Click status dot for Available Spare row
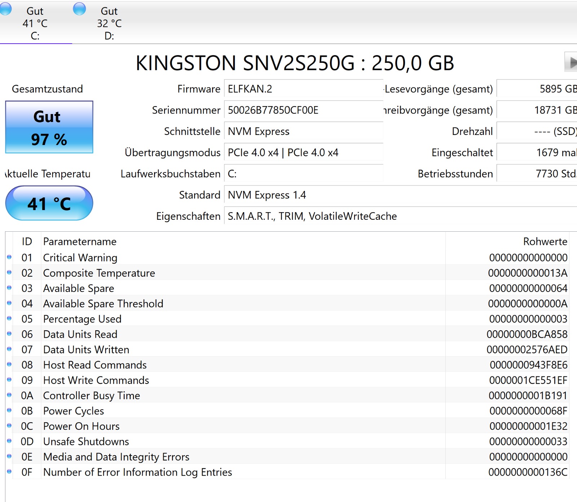 coord(9,288)
